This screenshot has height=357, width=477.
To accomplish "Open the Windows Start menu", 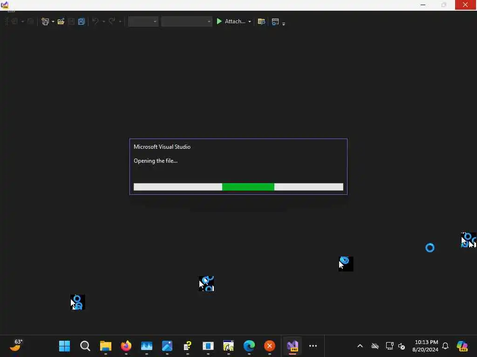I will pyautogui.click(x=64, y=346).
